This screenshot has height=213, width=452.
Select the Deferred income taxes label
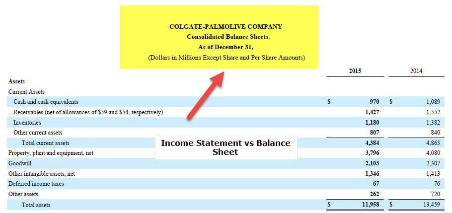tap(36, 184)
